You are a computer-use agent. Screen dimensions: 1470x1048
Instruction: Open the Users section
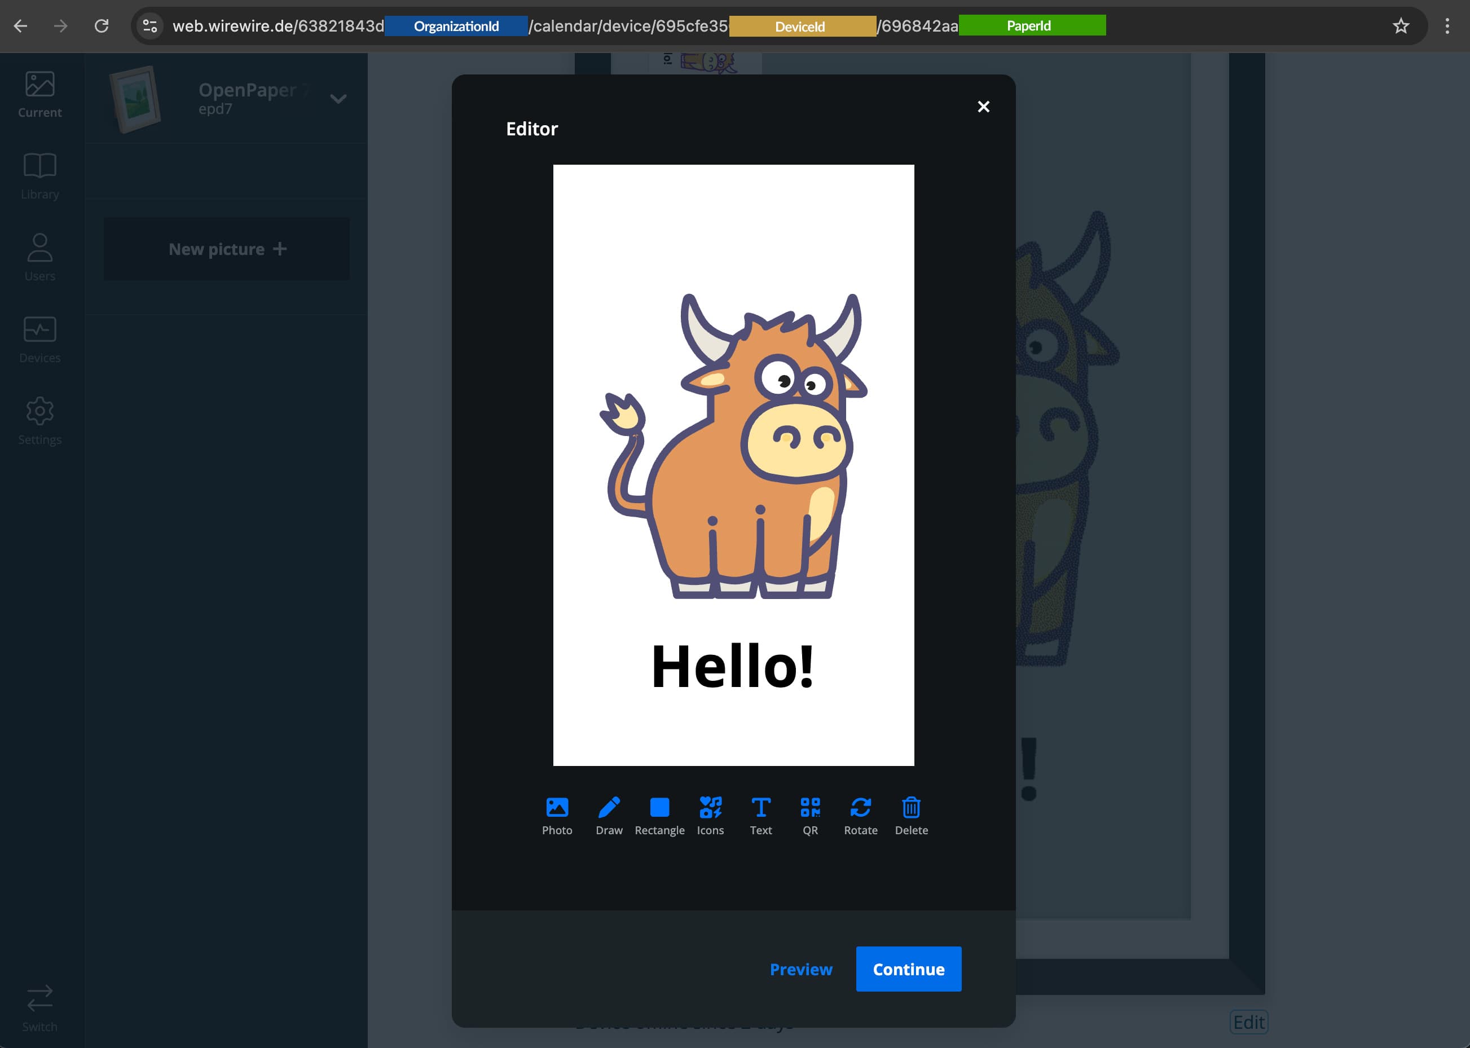[x=40, y=257]
